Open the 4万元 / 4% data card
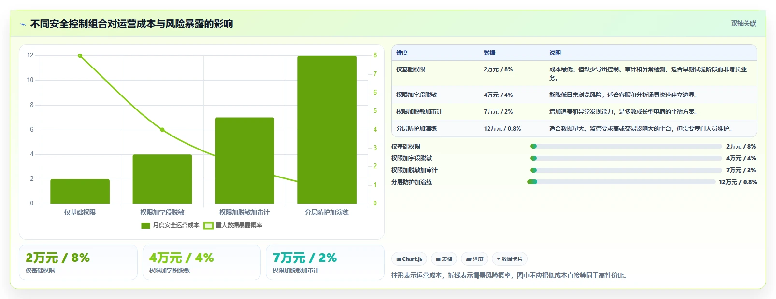 click(201, 262)
